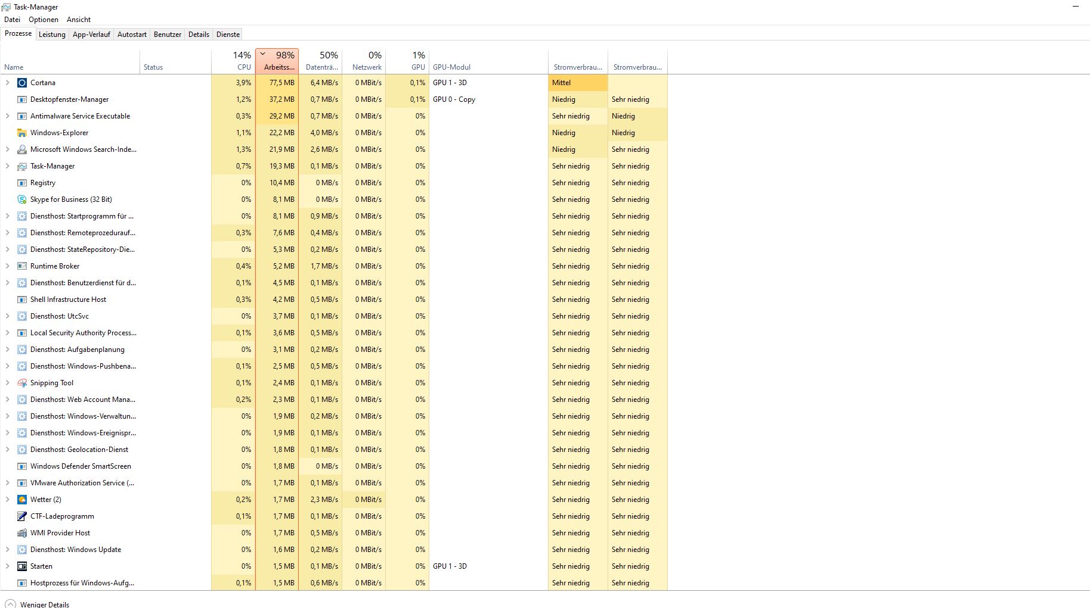The width and height of the screenshot is (1090, 608).
Task: Minimize the Task-Manager window
Action: [1076, 7]
